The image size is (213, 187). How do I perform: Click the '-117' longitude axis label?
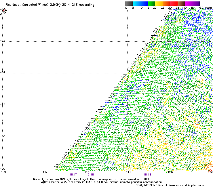pos(44,172)
